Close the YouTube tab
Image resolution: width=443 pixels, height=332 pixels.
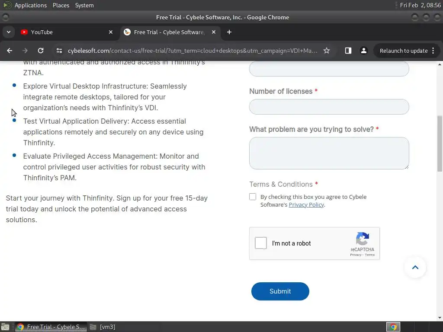(111, 32)
